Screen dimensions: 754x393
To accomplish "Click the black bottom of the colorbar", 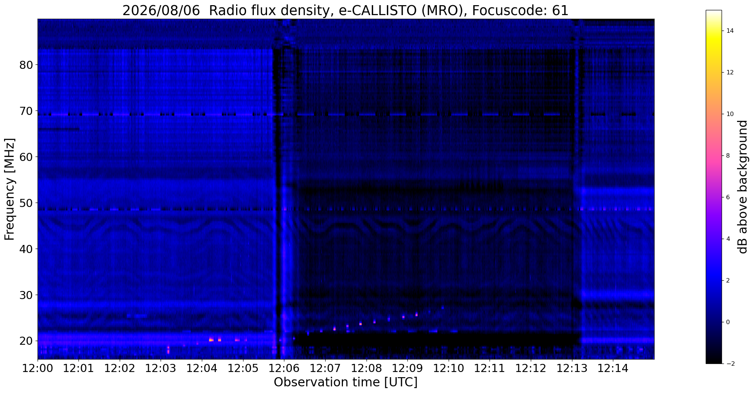I will 713,359.
